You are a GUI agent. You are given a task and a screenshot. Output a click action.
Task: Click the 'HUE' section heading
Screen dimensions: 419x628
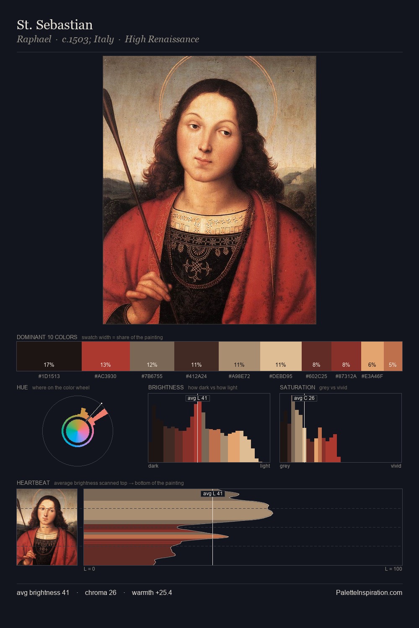click(22, 387)
